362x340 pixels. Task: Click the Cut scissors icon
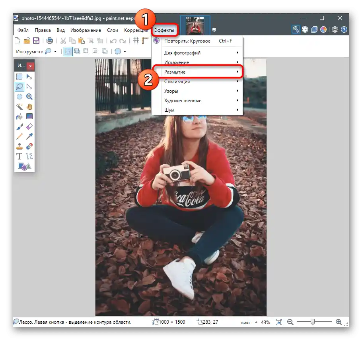pyautogui.click(x=63, y=41)
